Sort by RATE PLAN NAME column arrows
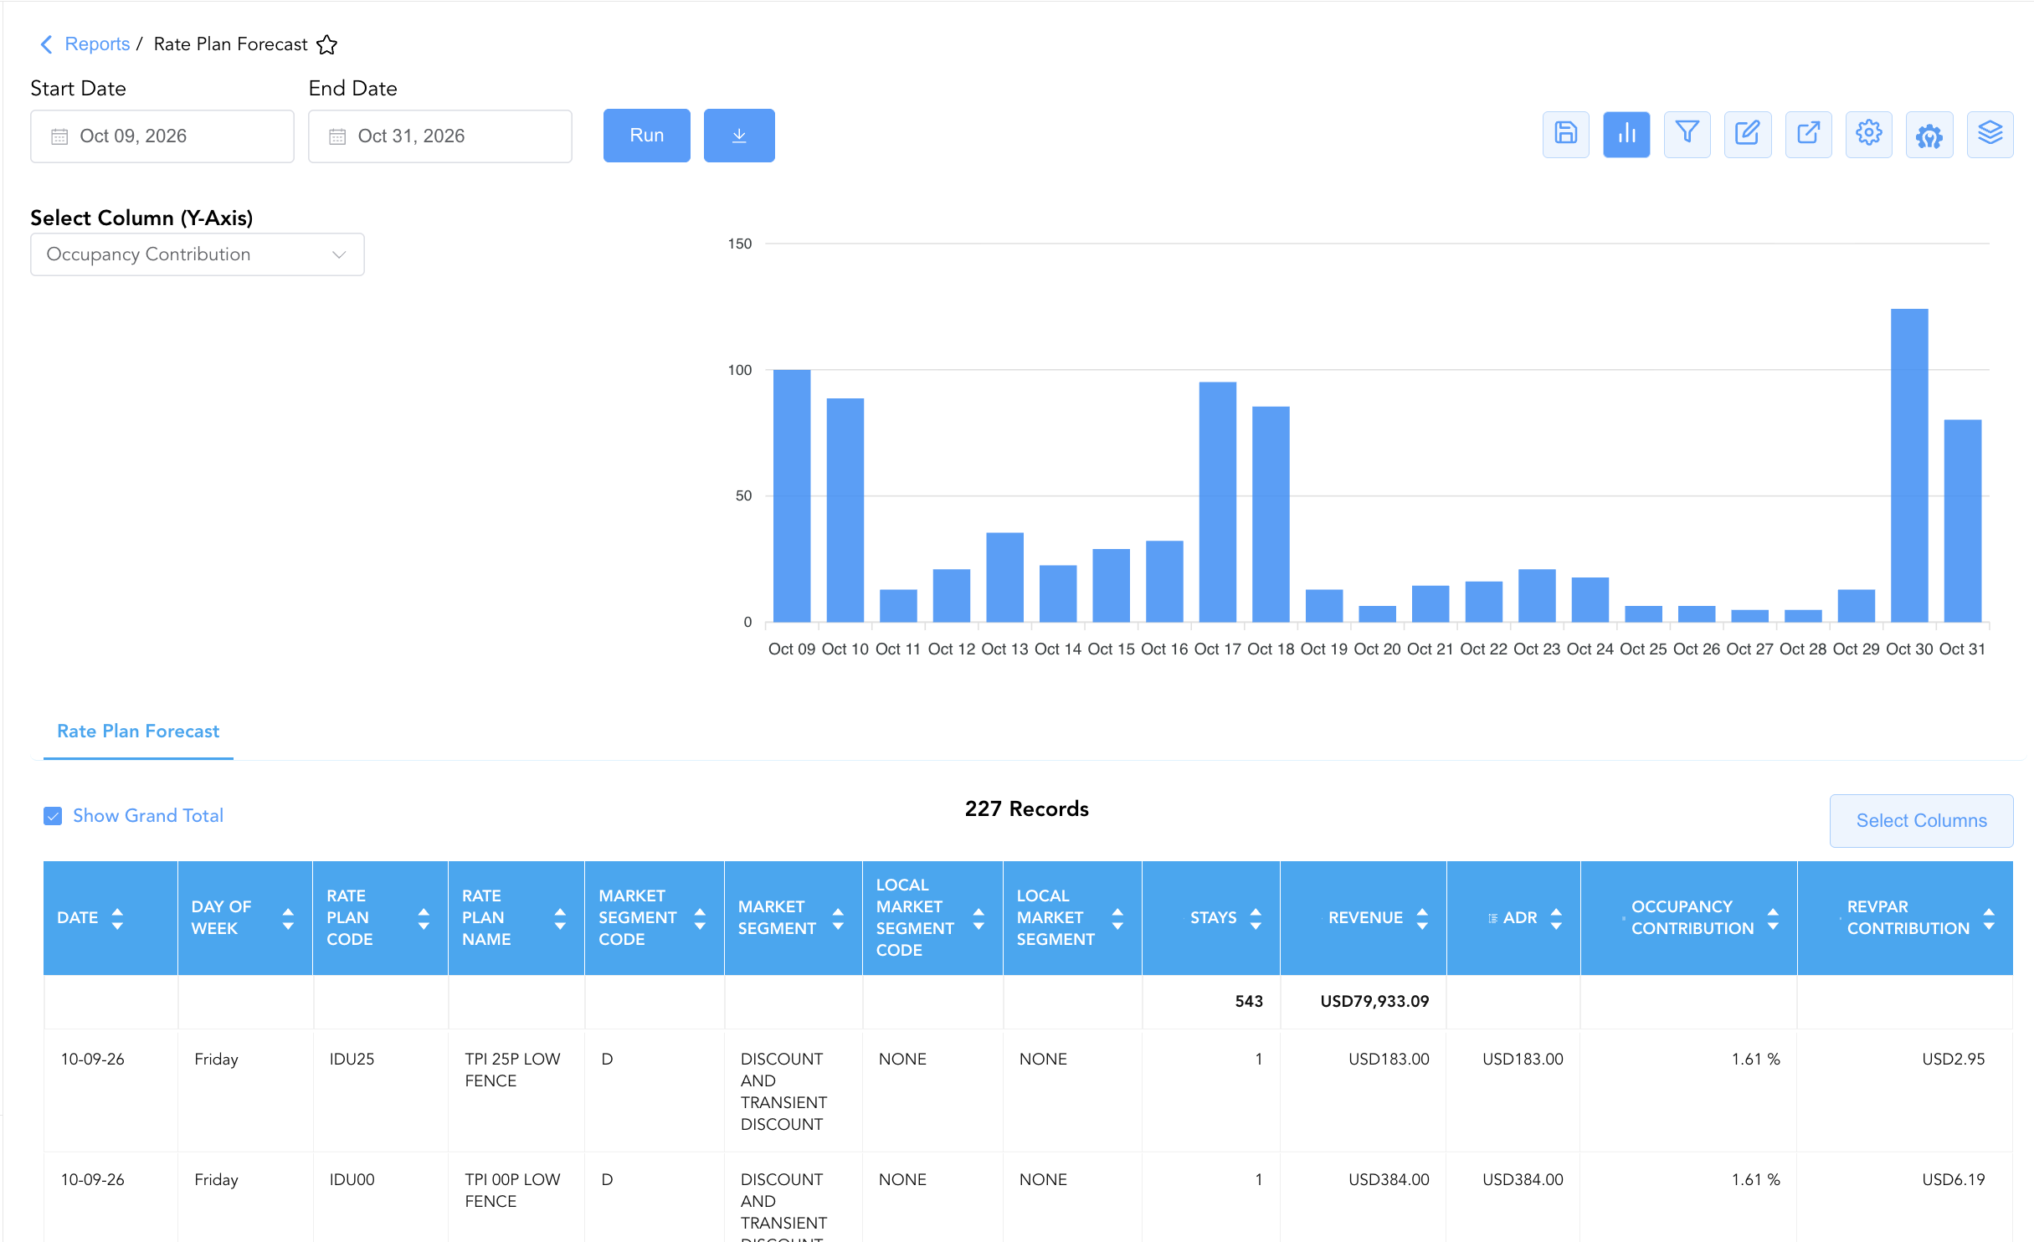The width and height of the screenshot is (2034, 1242). tap(560, 918)
